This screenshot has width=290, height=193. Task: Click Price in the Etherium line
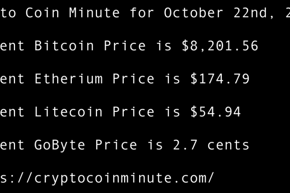tap(133, 79)
